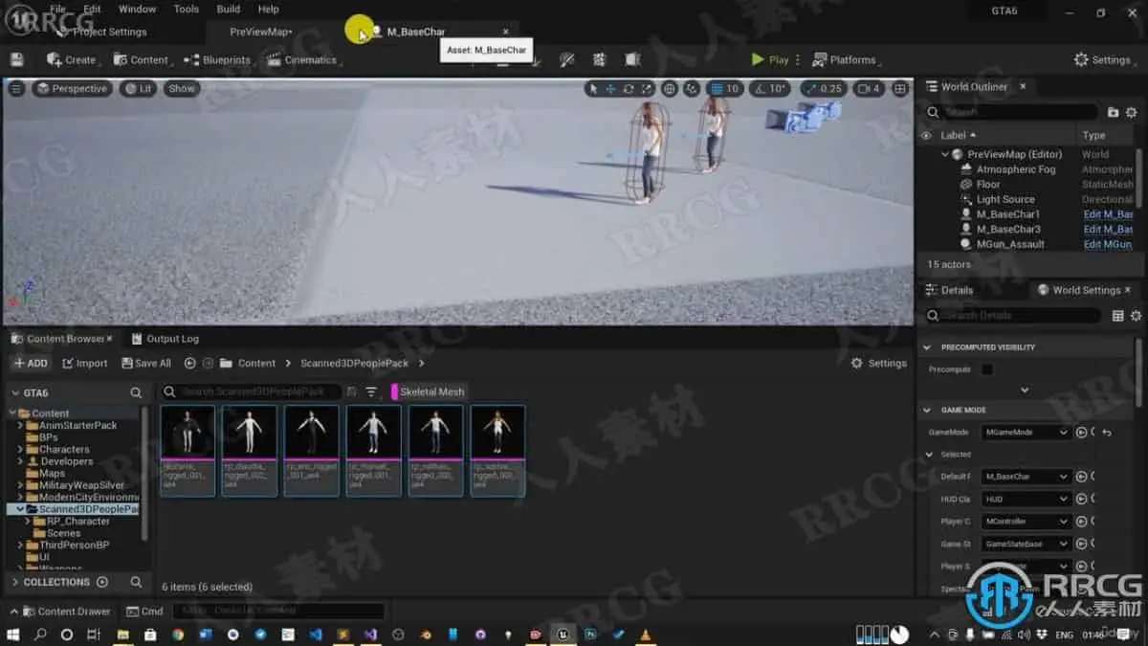Open the Player Controller MController dropdown
The height and width of the screenshot is (646, 1148).
pos(1026,522)
